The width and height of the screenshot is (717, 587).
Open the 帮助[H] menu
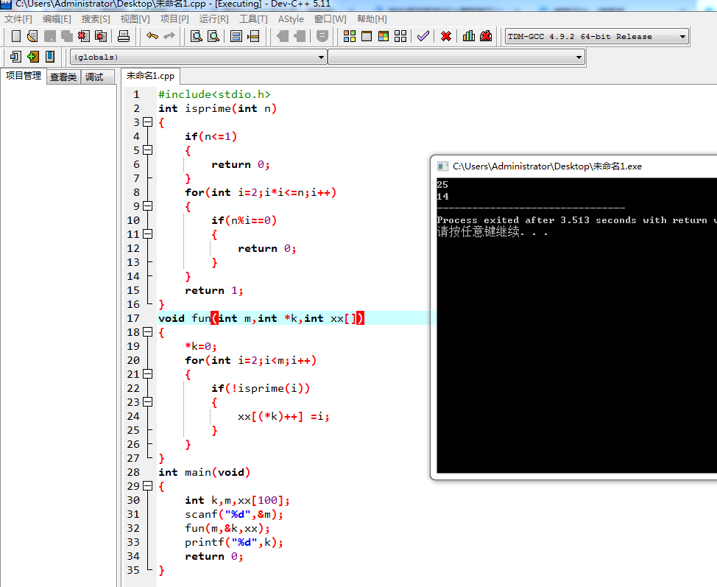372,18
